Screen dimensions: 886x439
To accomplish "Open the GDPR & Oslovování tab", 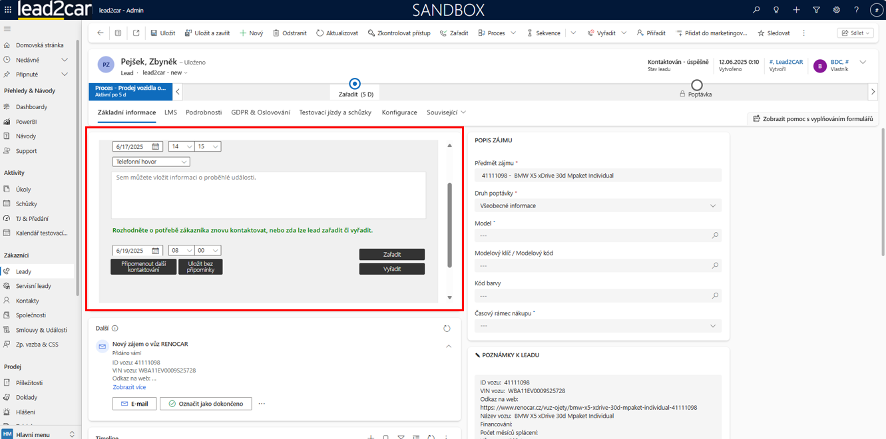I will pyautogui.click(x=260, y=112).
